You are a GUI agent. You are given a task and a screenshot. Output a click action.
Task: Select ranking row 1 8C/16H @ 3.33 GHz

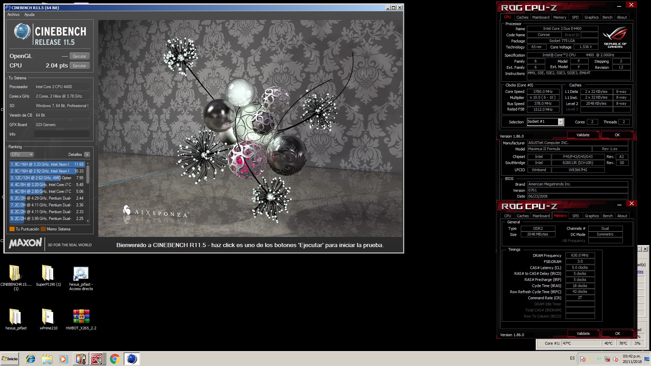[x=47, y=164]
